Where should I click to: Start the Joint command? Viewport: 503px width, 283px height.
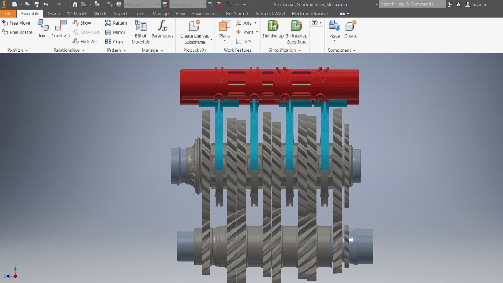coord(43,29)
